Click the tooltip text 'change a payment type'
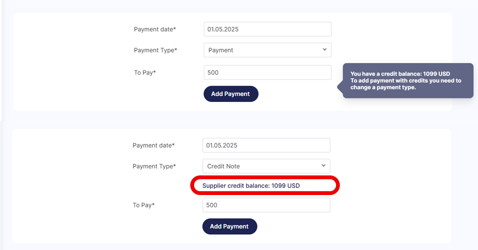The image size is (478, 250). click(383, 87)
